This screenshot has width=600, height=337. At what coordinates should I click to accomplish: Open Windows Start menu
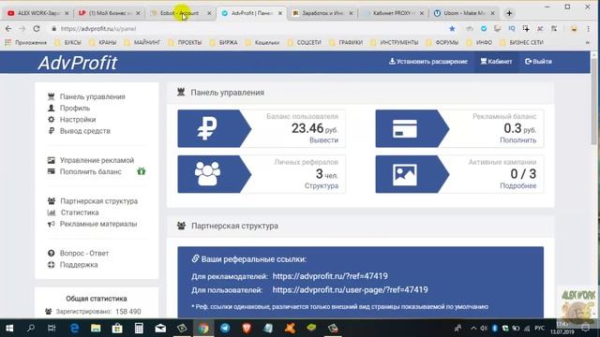[9, 329]
